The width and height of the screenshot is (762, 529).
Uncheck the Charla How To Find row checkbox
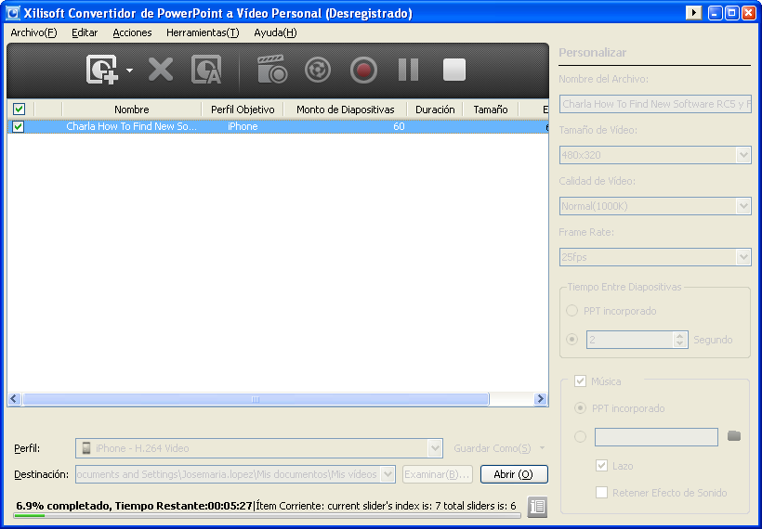[x=19, y=126]
